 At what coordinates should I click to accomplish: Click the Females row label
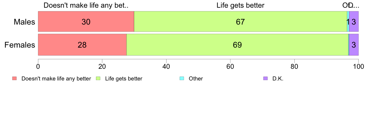(x=20, y=45)
